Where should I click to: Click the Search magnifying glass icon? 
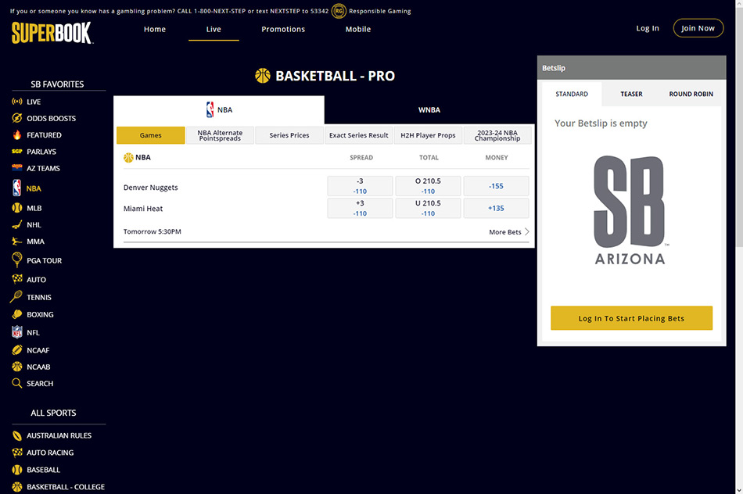click(17, 383)
